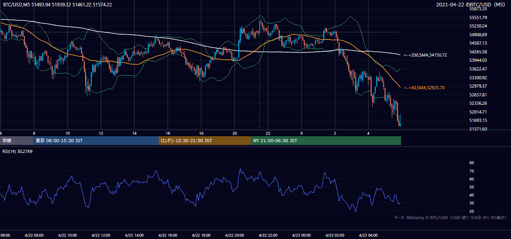The height and width of the screenshot is (239, 511).
Task: Click hour label 4 under price chart
Action: [x=369, y=133]
